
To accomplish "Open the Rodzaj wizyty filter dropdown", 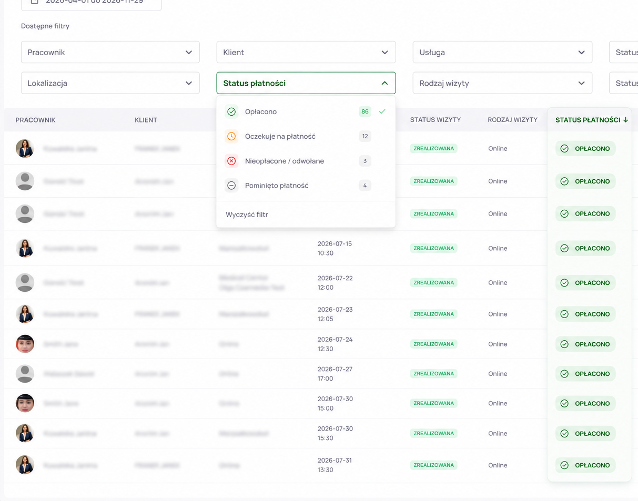I will (x=502, y=83).
